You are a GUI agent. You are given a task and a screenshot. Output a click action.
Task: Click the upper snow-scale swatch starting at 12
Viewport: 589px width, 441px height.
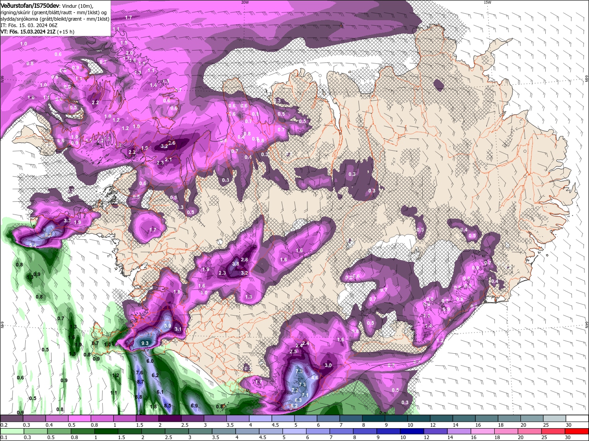[x=440, y=419]
